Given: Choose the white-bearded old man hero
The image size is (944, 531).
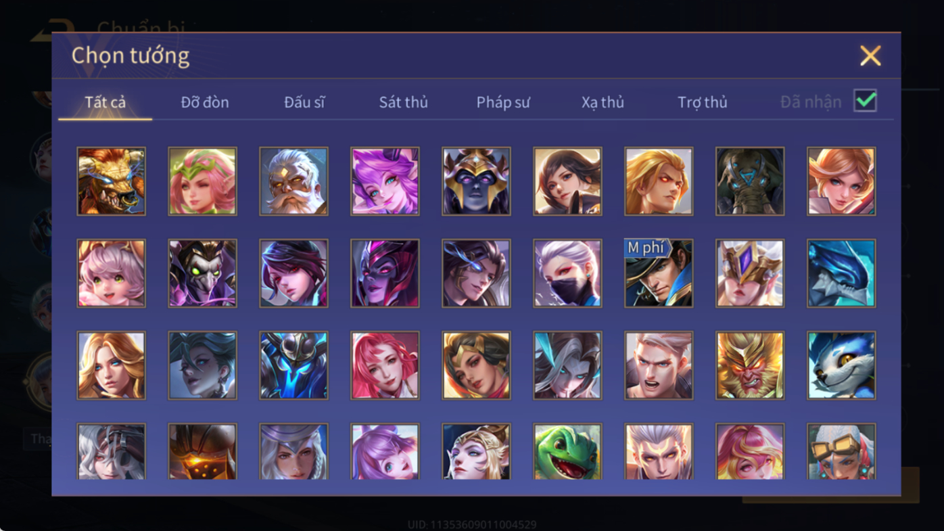Looking at the screenshot, I should 293,181.
